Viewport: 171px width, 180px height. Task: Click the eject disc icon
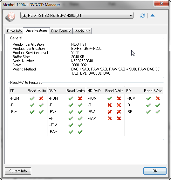pyautogui.click(x=153, y=16)
